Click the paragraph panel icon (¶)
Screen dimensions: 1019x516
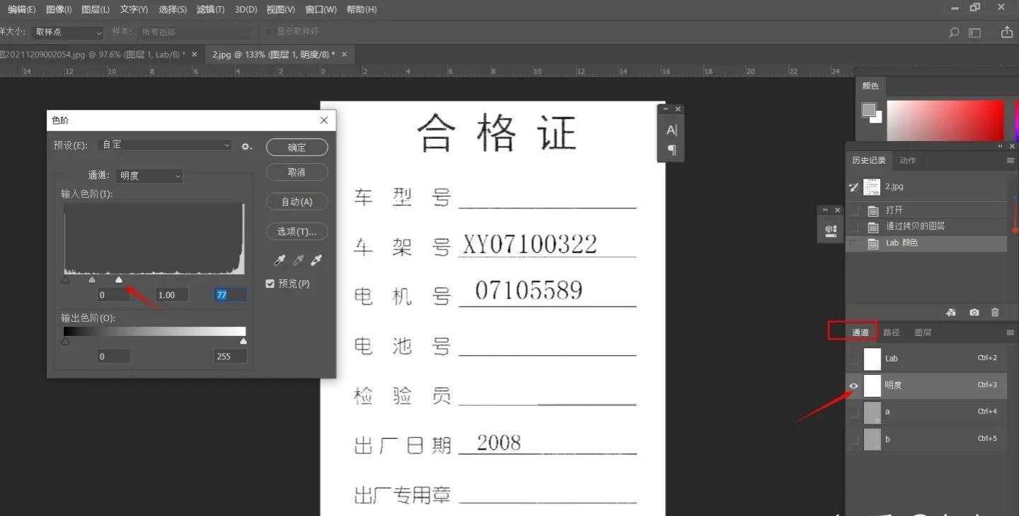pyautogui.click(x=671, y=150)
